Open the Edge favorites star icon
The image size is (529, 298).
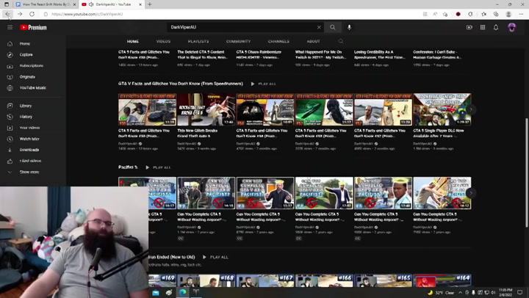483,14
